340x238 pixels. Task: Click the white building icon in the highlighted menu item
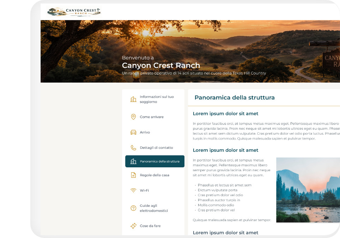point(133,161)
